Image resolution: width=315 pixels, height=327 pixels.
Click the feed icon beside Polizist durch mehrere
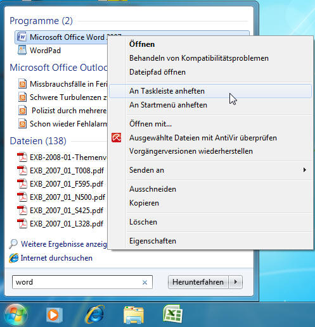point(22,111)
